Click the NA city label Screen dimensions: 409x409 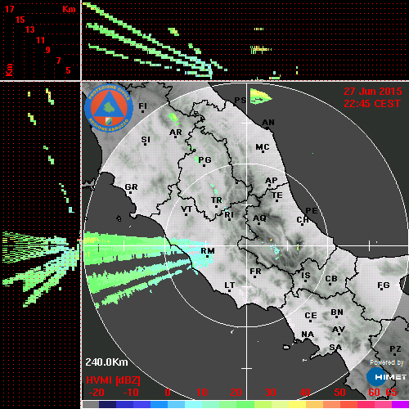(308, 335)
